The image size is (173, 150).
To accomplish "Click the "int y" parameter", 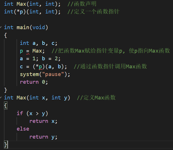I will (59, 98).
